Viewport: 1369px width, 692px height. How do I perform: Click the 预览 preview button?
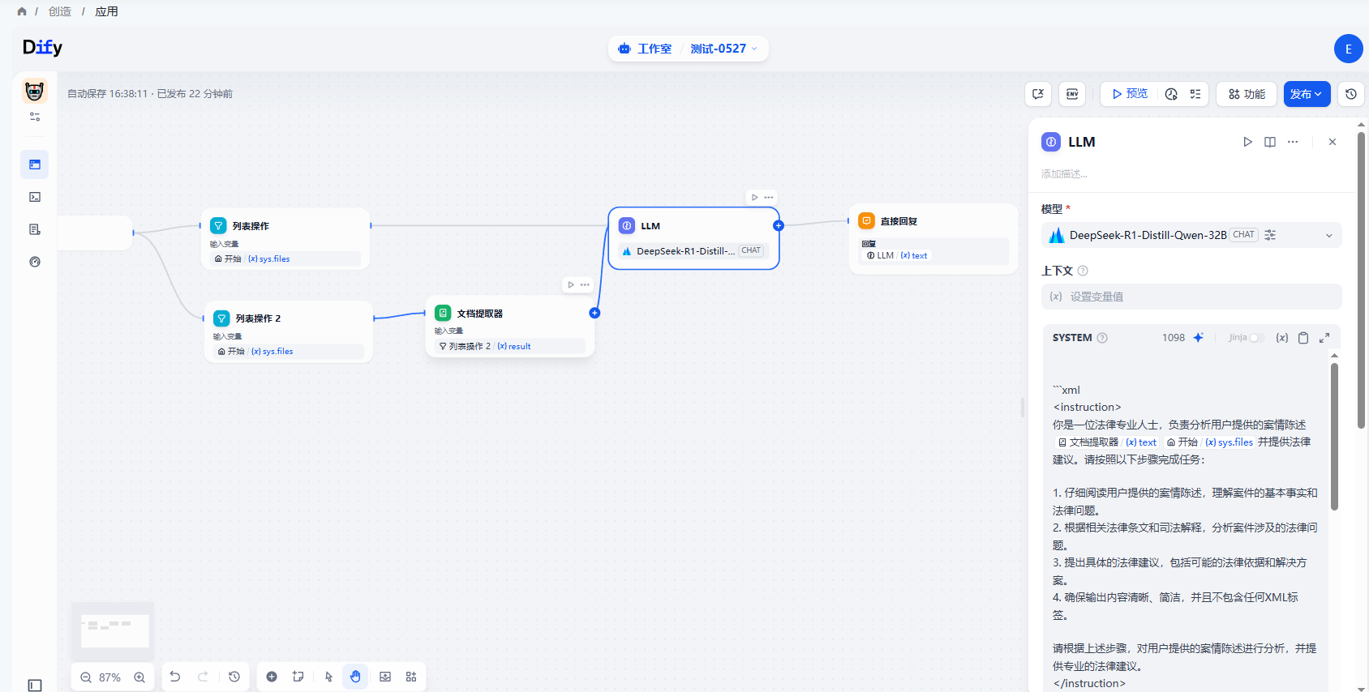click(x=1130, y=94)
